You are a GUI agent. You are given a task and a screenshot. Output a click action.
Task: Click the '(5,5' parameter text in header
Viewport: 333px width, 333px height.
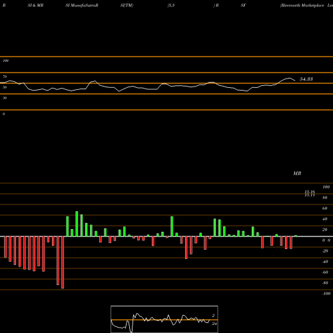pyautogui.click(x=171, y=5)
